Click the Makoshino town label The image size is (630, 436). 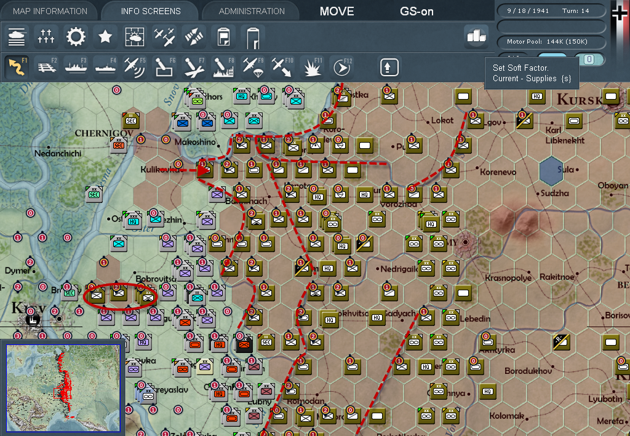pos(195,142)
